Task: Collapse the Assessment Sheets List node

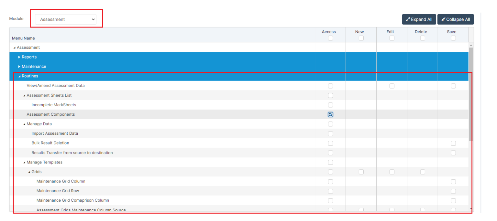Action: click(24, 95)
